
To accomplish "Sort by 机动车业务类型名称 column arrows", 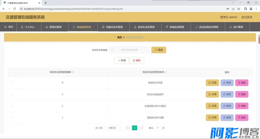I will pyautogui.click(x=166, y=72).
